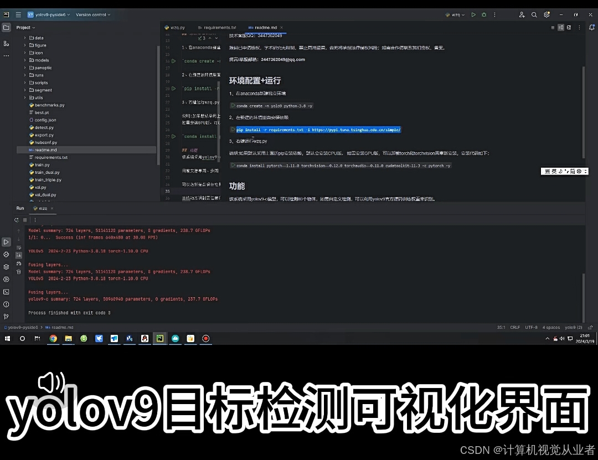The image size is (598, 460).
Task: Open IDE settings gear icon
Action: coord(547,14)
